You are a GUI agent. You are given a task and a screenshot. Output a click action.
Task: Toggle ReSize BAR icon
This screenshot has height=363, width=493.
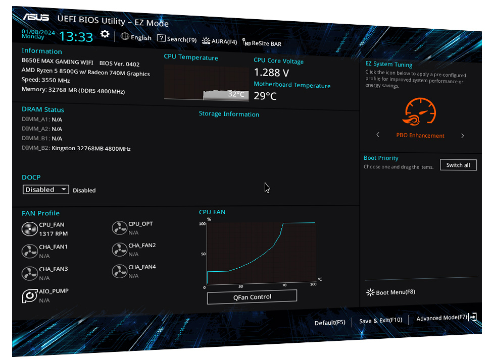[246, 42]
